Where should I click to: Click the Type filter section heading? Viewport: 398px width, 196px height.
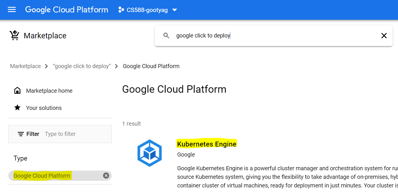pos(20,158)
